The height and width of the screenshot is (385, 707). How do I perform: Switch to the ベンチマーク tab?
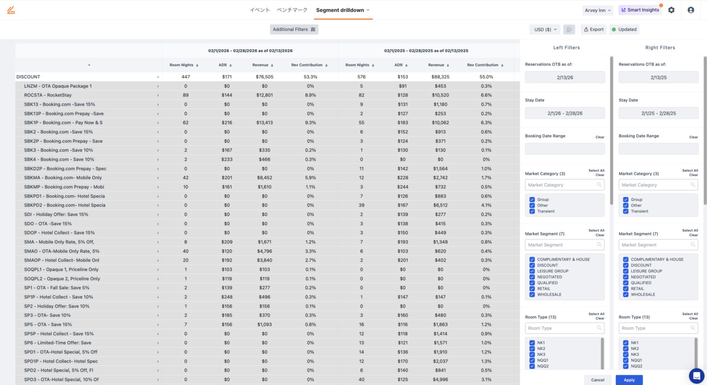click(292, 10)
